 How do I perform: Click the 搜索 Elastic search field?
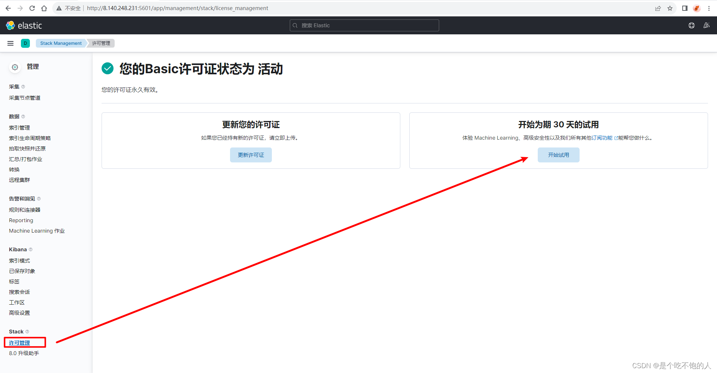[x=364, y=25]
